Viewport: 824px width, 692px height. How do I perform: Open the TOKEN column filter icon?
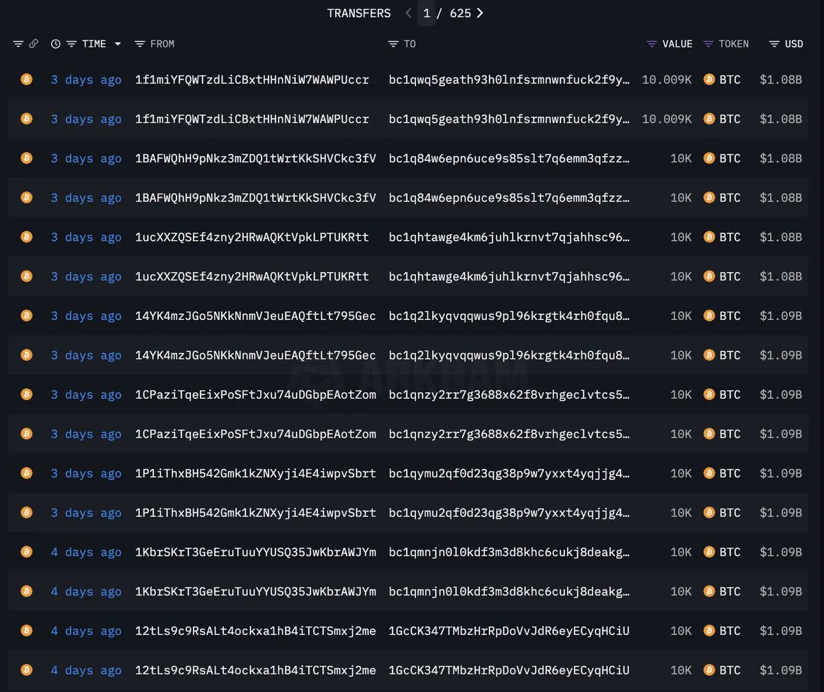(709, 44)
